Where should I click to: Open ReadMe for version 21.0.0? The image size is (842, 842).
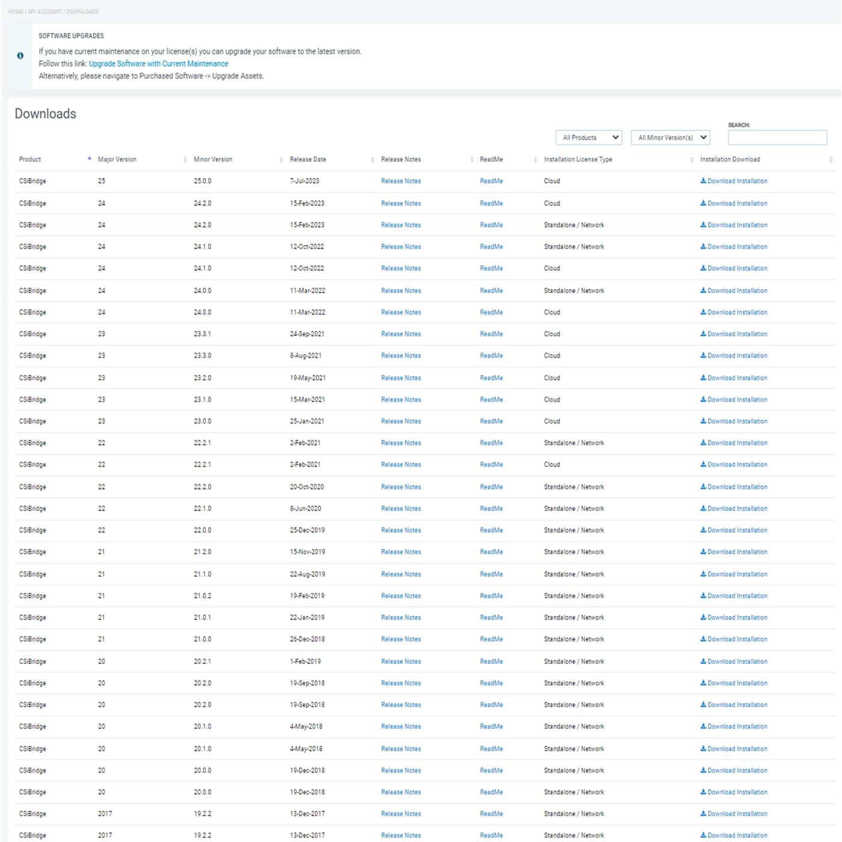pyautogui.click(x=491, y=638)
